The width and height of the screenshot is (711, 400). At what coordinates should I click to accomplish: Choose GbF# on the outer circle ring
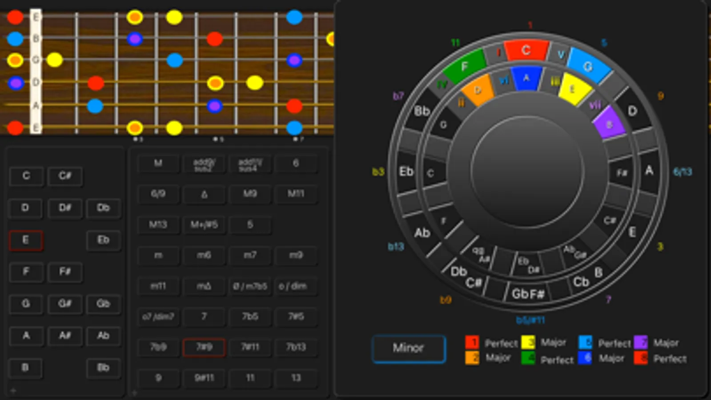528,294
